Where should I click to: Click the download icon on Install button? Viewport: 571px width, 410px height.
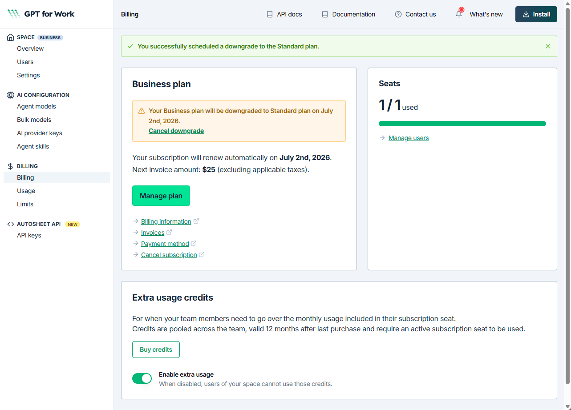[526, 14]
